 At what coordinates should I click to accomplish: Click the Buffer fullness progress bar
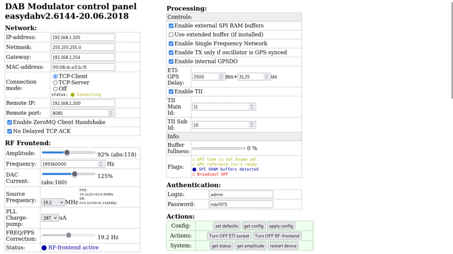[219, 149]
